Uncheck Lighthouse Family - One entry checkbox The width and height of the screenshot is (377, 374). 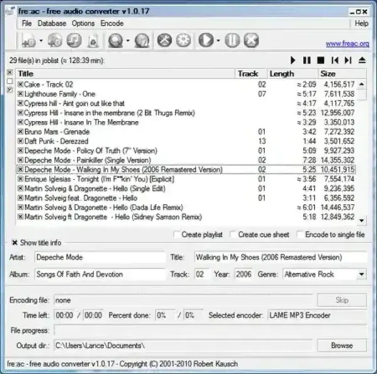tap(20, 94)
